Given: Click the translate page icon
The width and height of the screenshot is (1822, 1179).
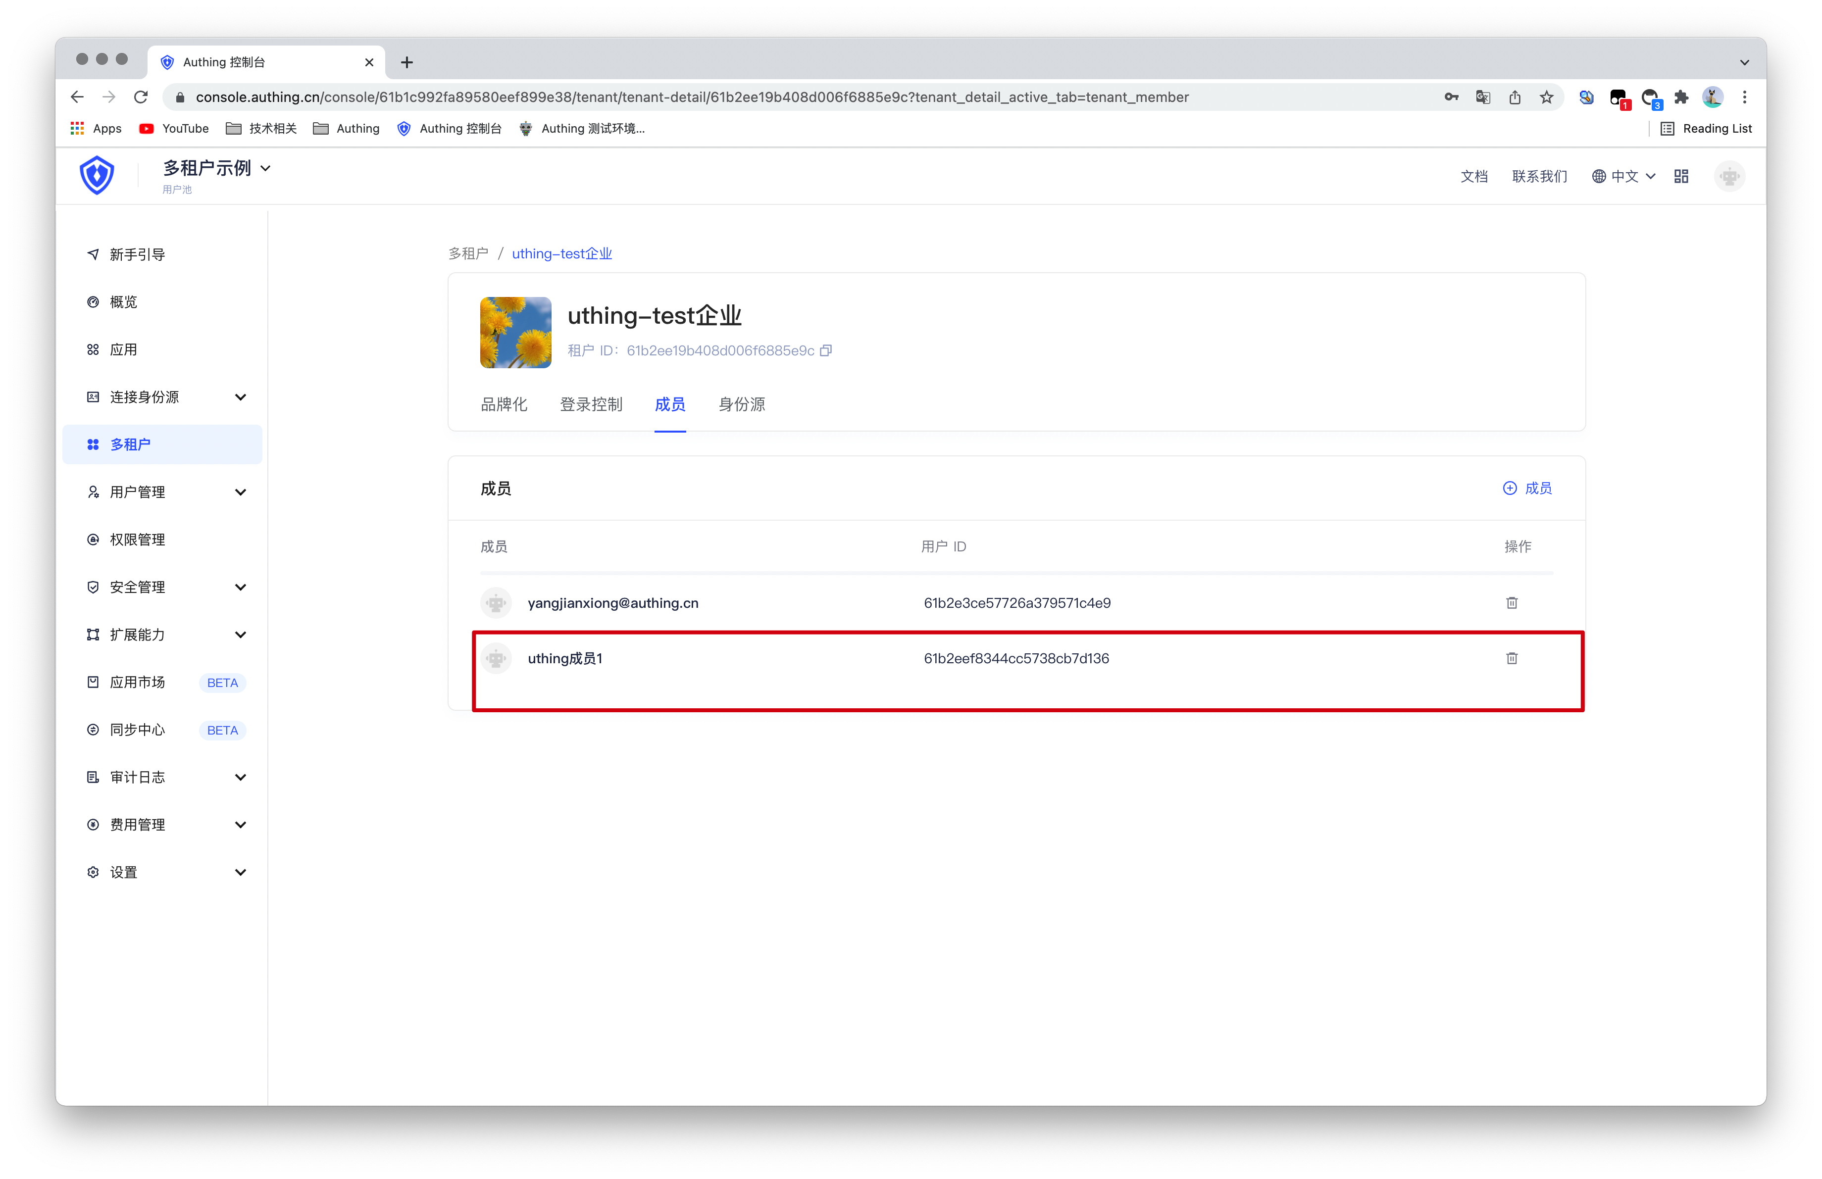Looking at the screenshot, I should [x=1483, y=97].
